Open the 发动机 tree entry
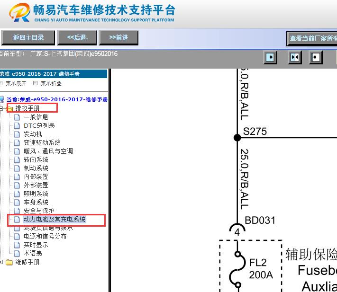The image size is (337, 292). click(x=33, y=134)
